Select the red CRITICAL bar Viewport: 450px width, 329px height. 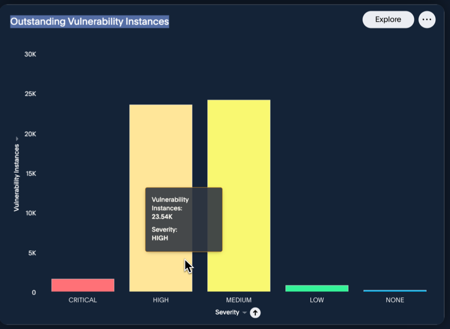point(83,285)
